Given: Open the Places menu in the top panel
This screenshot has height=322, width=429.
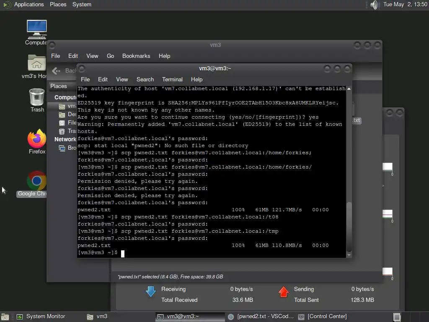Looking at the screenshot, I should click(x=58, y=4).
